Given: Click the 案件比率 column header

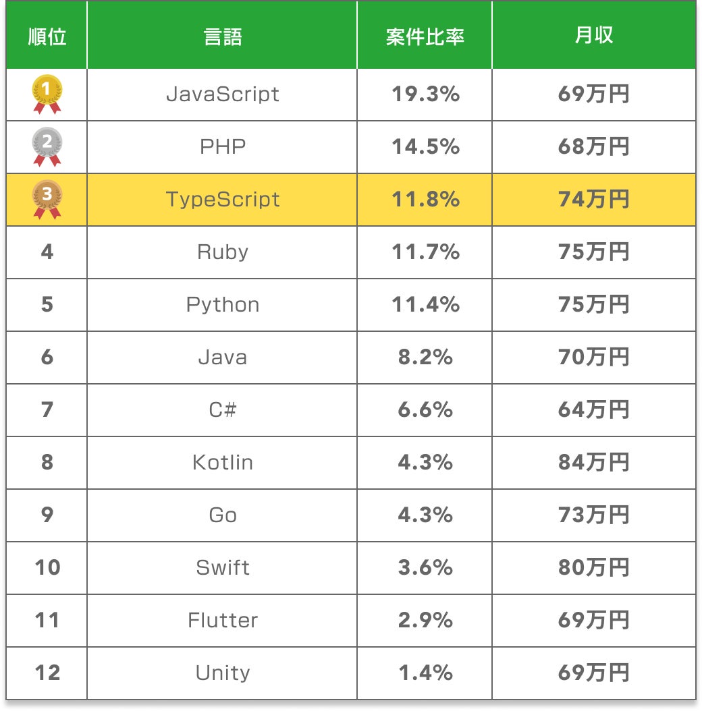Looking at the screenshot, I should click(x=425, y=36).
